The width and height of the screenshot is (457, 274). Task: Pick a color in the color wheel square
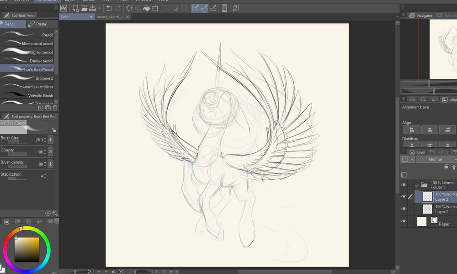pos(27,250)
